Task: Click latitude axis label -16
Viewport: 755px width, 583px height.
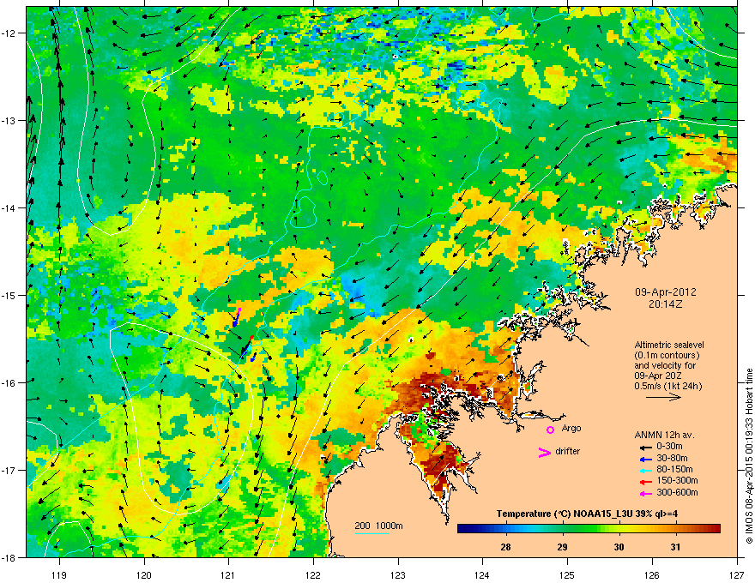Action: point(9,383)
